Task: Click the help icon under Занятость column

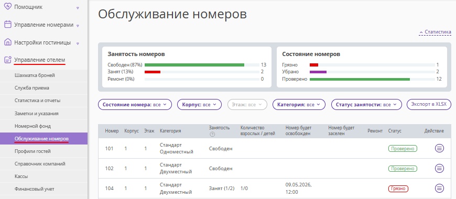Action: coord(212,134)
